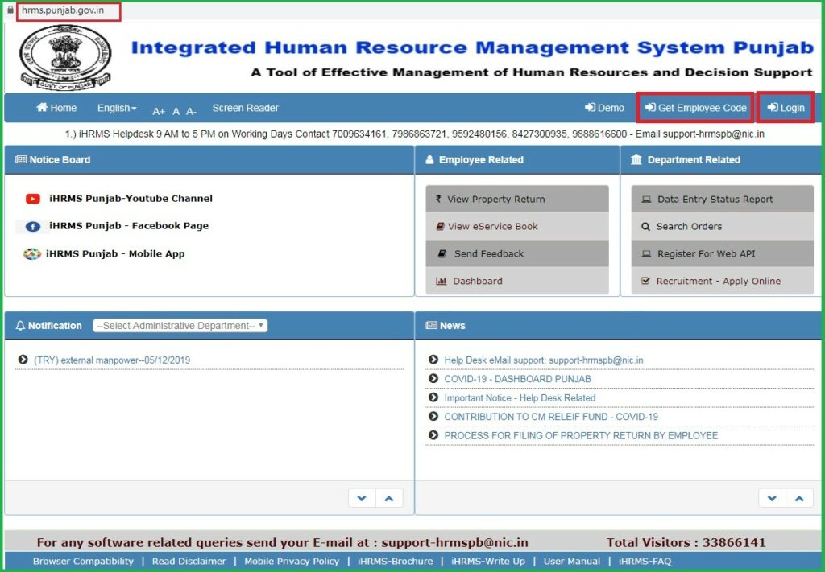Open Screen Reader option
Image resolution: width=825 pixels, height=572 pixels.
(x=245, y=108)
